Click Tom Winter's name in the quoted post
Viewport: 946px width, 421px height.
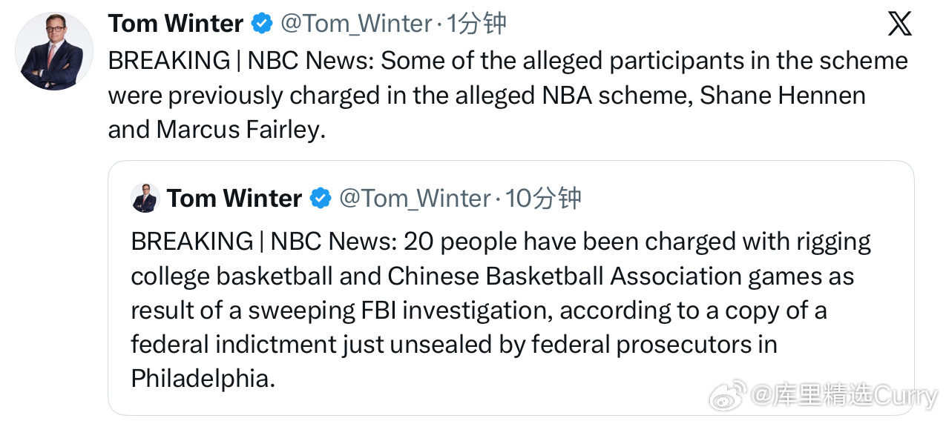234,198
